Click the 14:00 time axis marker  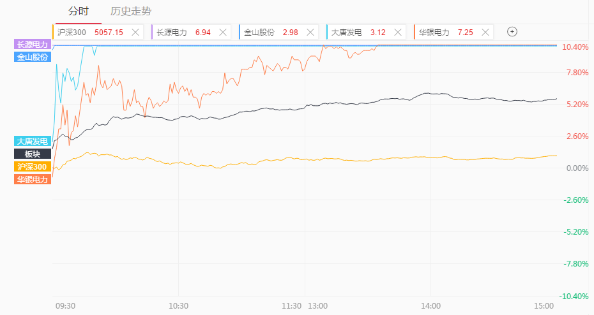[430, 306]
